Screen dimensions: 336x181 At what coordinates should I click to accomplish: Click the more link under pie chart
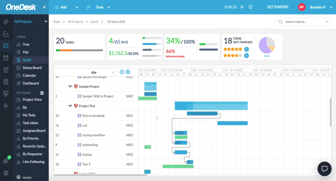267,56
